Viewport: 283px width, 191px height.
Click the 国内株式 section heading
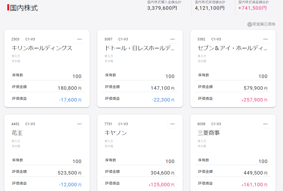click(x=24, y=8)
